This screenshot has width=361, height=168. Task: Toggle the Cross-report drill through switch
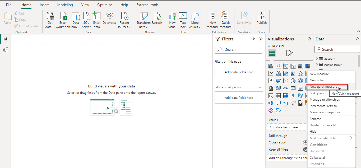(x=305, y=142)
